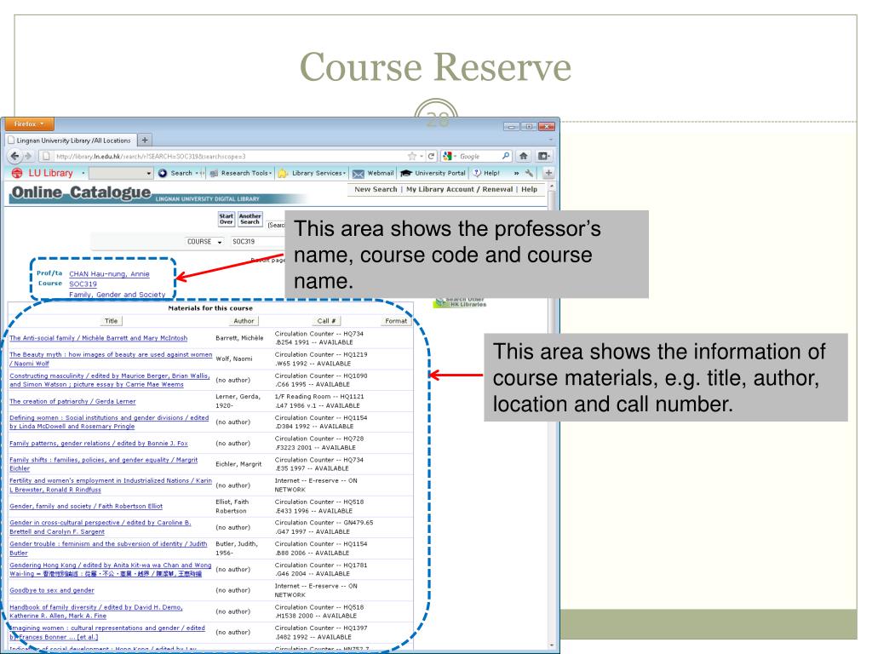Open Gendering Hong Kong title link
872x654 pixels.
110,569
